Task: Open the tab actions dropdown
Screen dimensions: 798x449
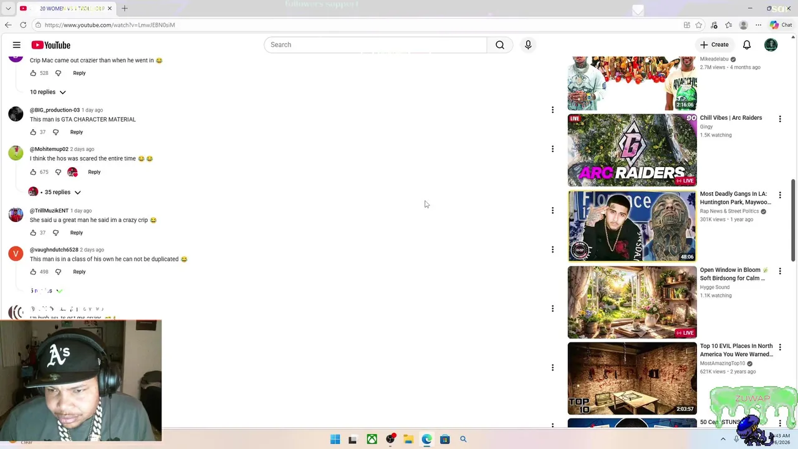Action: point(8,9)
